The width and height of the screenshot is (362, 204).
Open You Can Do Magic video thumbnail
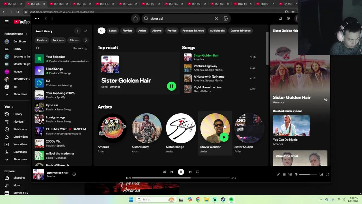click(291, 126)
